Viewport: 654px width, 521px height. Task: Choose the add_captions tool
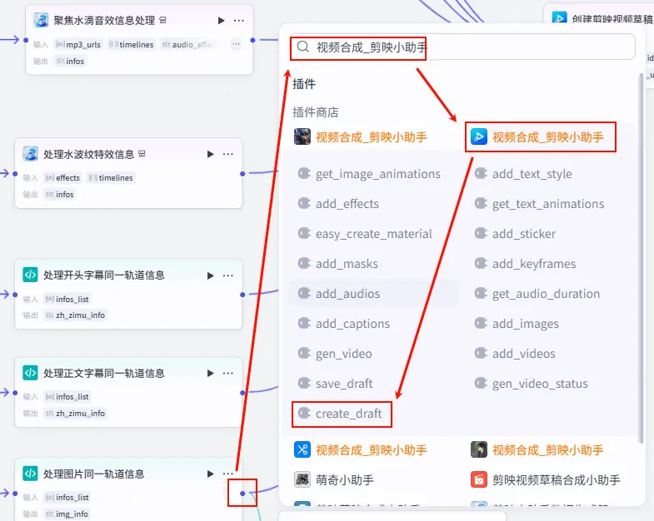344,324
